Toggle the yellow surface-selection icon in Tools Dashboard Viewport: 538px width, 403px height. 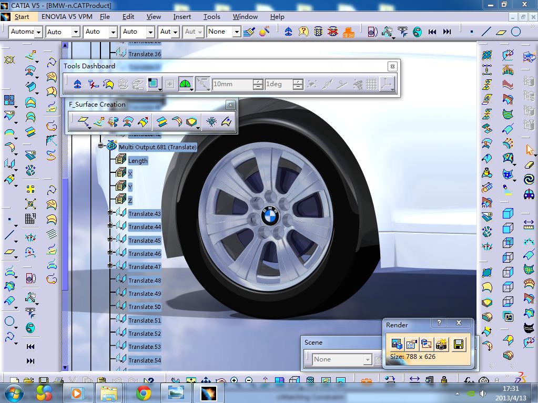click(108, 84)
